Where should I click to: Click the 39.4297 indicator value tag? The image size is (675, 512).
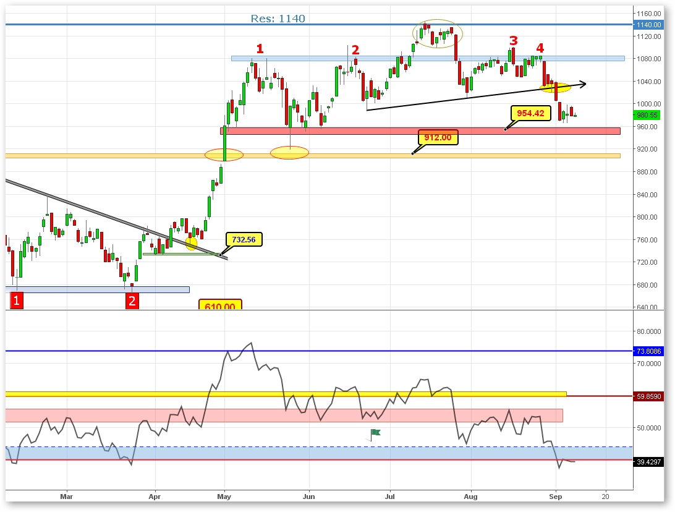(x=647, y=461)
